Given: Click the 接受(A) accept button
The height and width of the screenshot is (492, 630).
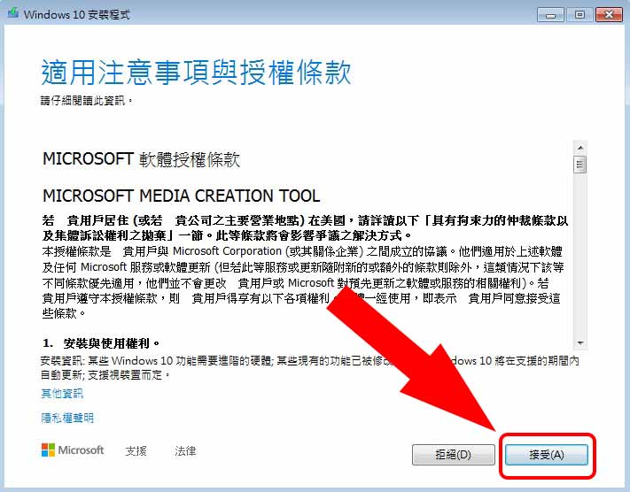Looking at the screenshot, I should 547,455.
